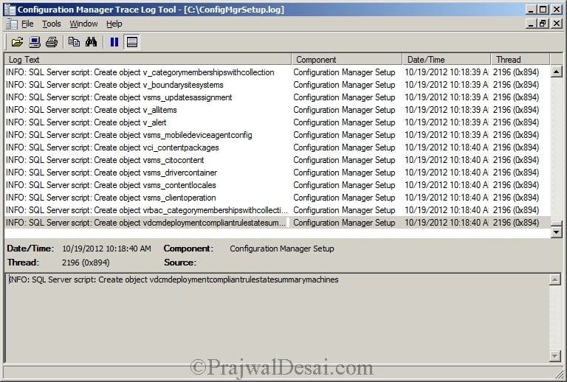Open the Window menu
The image size is (567, 382).
tap(83, 24)
